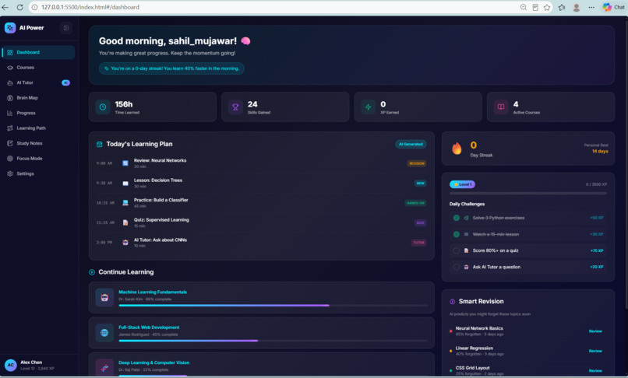Open Alex Chen profile avatar
This screenshot has width=628, height=378.
point(10,365)
